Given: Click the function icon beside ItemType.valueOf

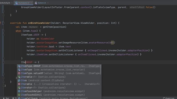Looking at the screenshot, I should point(19,73).
